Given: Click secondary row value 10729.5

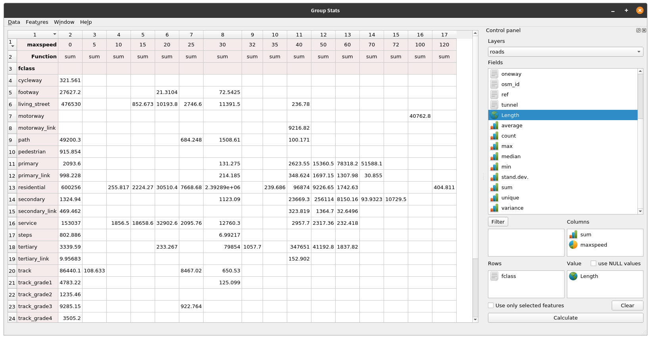Looking at the screenshot, I should coord(396,199).
